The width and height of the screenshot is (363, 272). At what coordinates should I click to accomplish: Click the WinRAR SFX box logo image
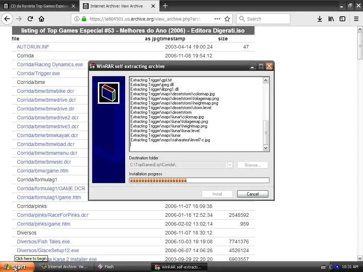click(108, 93)
